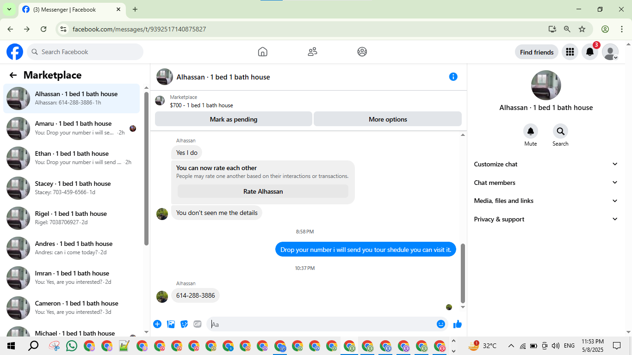Click the Yes I do message

[x=186, y=153]
